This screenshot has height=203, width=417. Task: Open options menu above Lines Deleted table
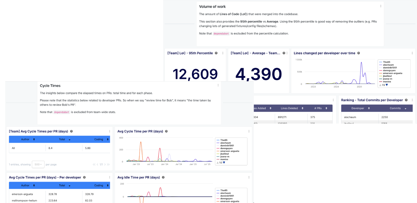(333, 100)
